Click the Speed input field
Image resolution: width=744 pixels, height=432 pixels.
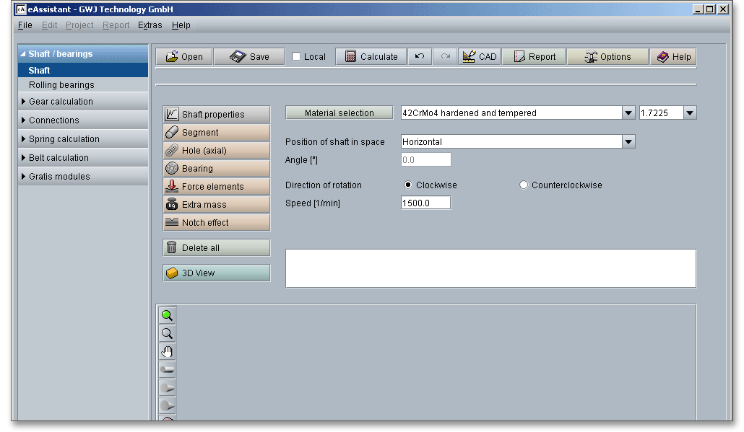[425, 203]
